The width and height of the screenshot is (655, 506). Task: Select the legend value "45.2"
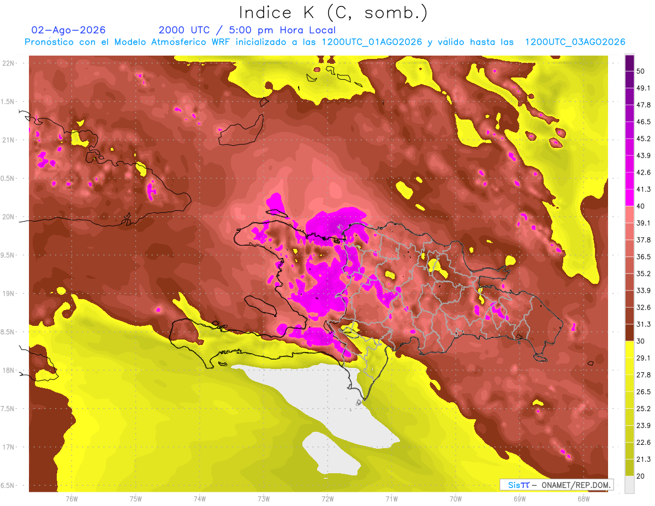tap(644, 139)
